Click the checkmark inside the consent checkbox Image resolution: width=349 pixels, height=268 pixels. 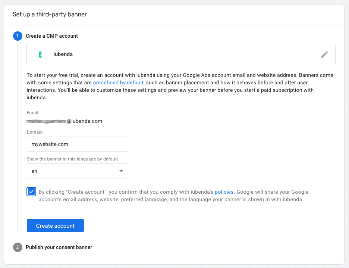[x=31, y=191]
